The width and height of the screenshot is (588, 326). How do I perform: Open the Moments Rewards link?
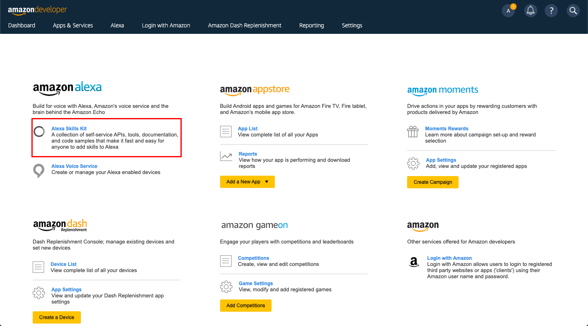point(447,129)
